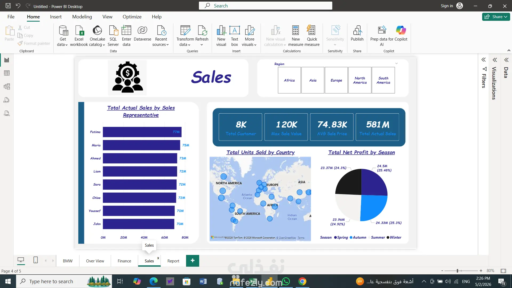Refresh the data model

202,33
